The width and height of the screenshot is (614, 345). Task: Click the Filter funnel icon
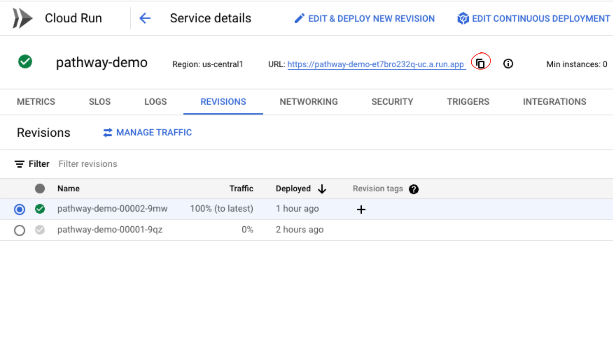click(x=20, y=164)
